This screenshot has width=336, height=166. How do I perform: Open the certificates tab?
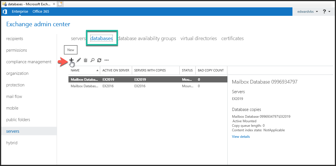[x=232, y=38]
